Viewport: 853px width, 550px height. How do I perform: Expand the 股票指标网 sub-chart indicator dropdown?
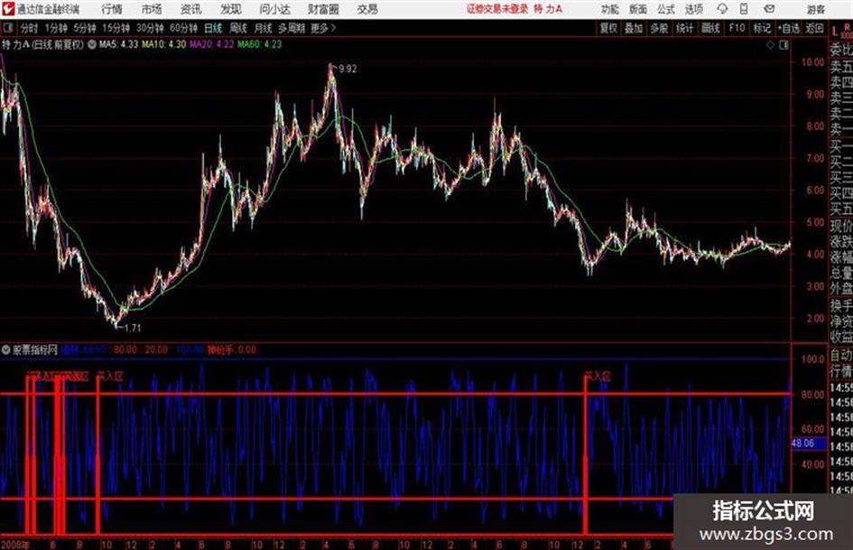click(x=6, y=350)
